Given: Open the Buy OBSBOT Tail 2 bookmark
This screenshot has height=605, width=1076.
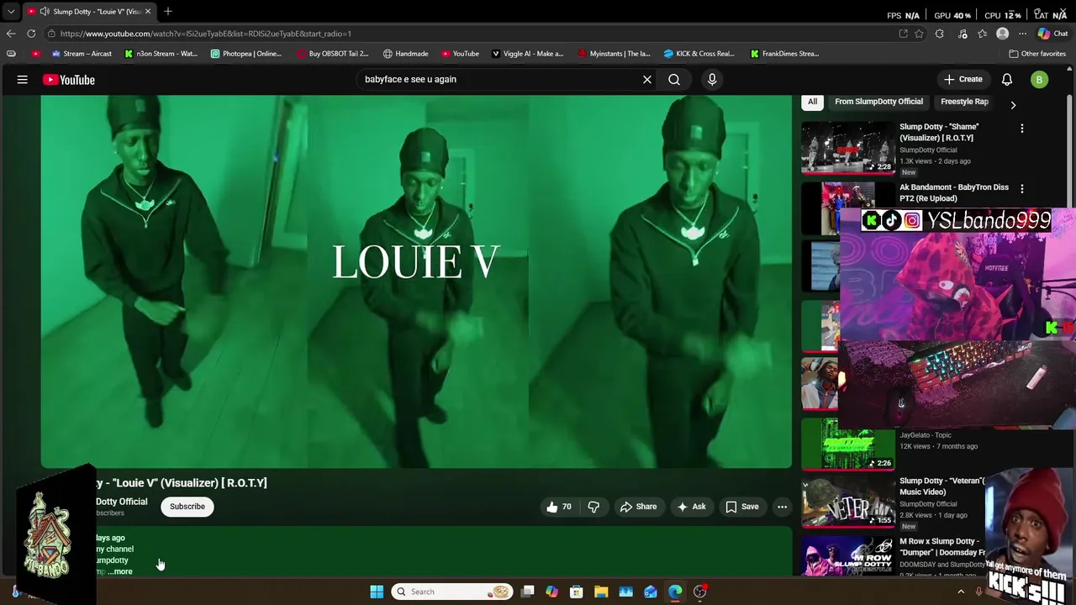Looking at the screenshot, I should coord(332,54).
